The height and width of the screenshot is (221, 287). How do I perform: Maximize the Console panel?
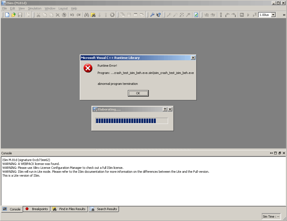276,153
